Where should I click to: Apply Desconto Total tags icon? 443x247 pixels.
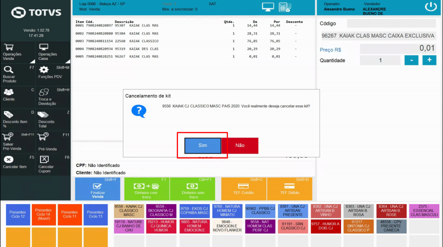[x=43, y=115]
